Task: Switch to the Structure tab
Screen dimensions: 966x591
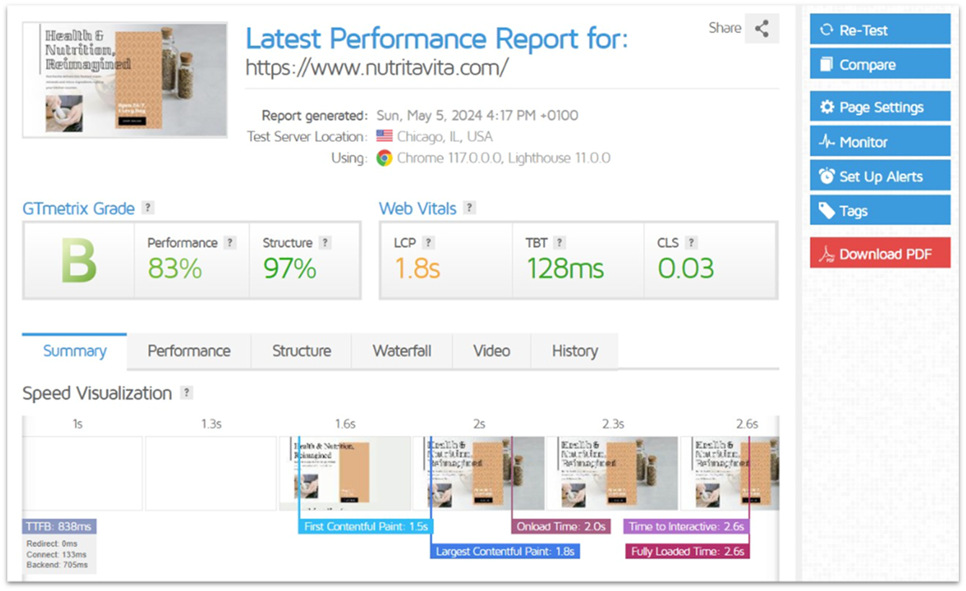Action: coord(301,351)
